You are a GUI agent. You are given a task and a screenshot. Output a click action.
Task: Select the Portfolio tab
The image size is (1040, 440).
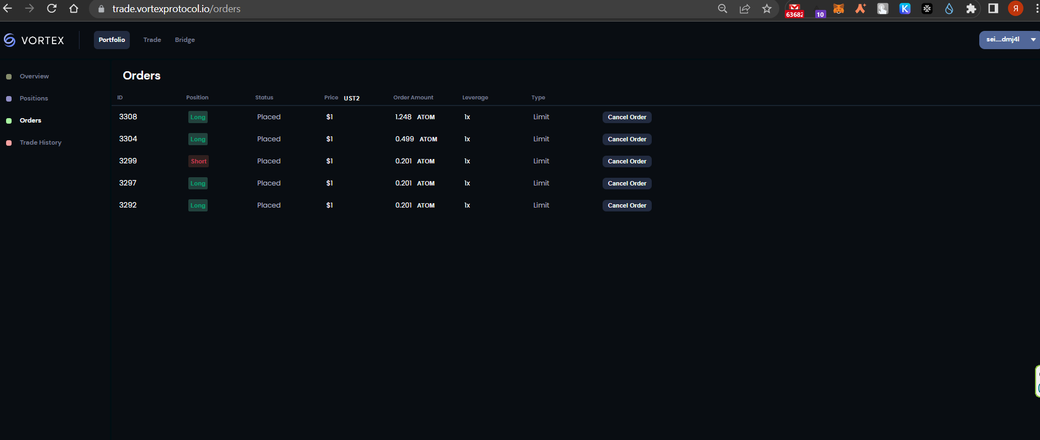click(x=112, y=40)
